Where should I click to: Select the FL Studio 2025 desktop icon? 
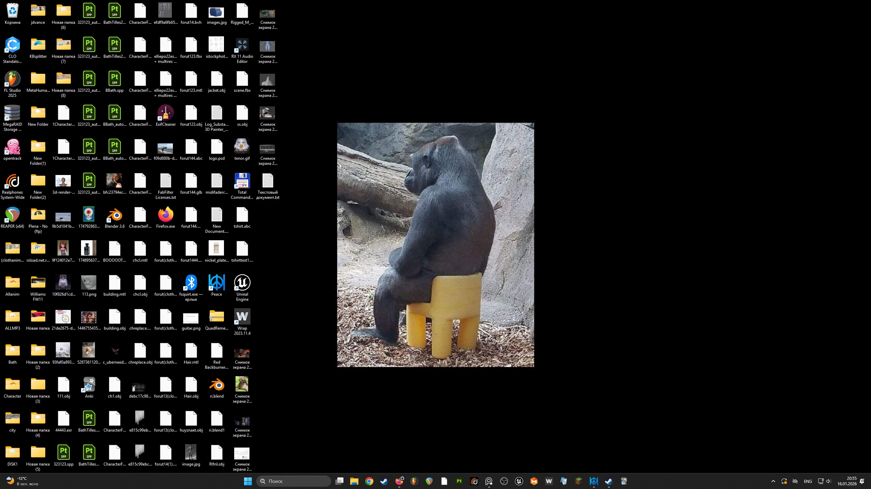[12, 83]
